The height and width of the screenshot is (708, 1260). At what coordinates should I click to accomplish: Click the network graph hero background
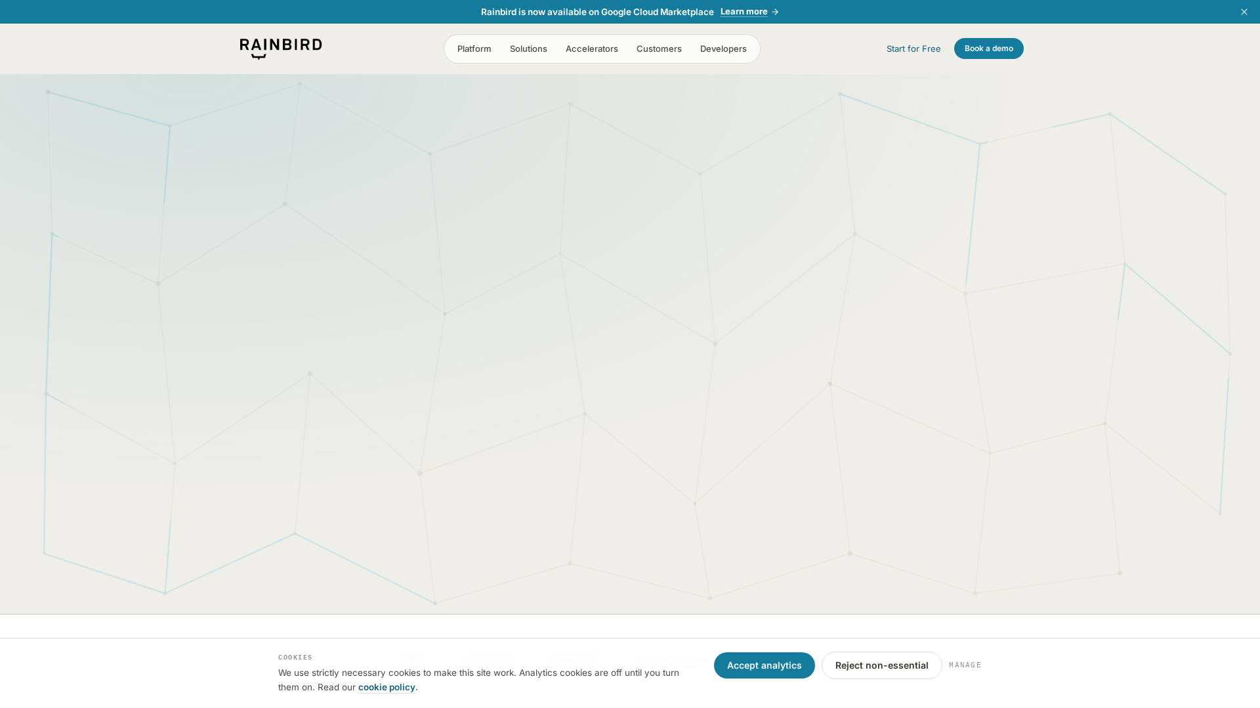[630, 344]
